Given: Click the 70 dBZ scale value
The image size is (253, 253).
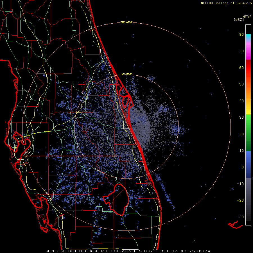Looking at the screenshot, I should coord(241,51).
